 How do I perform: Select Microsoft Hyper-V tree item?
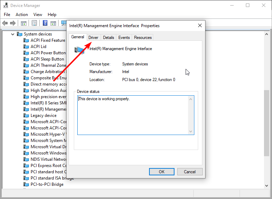[48, 134]
